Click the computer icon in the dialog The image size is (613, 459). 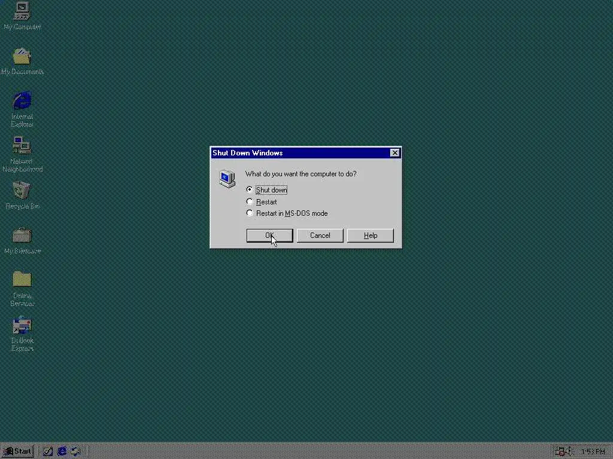(x=227, y=179)
